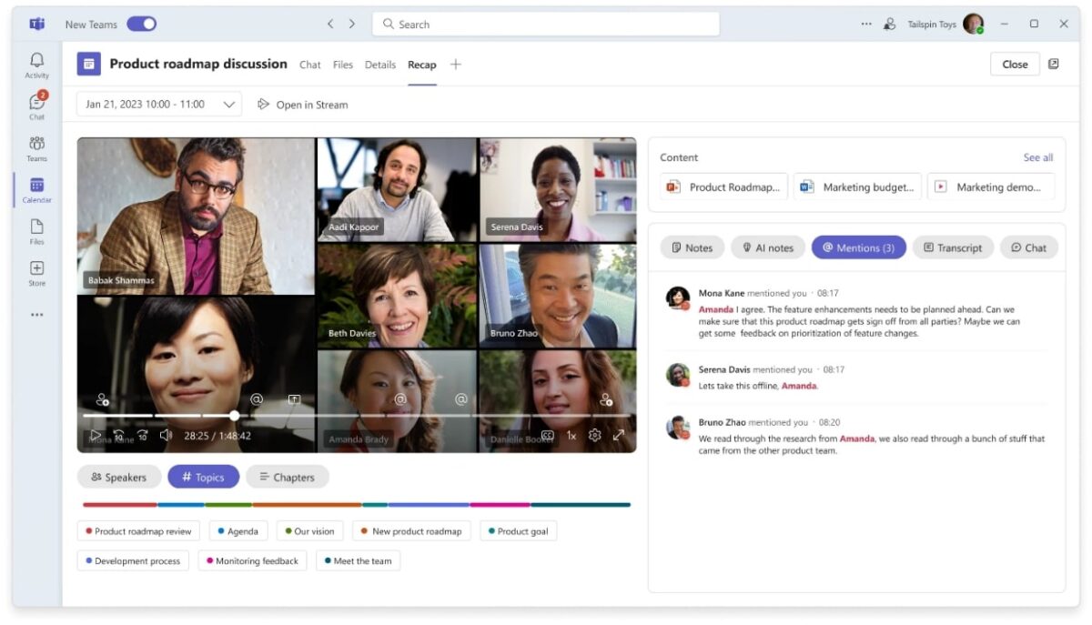Toggle the New Teams switch off
This screenshot has height=625, width=1092.
click(141, 24)
